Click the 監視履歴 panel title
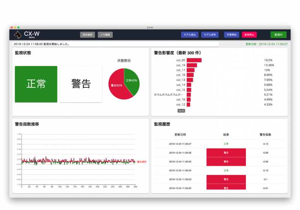Image resolution: width=300 pixels, height=210 pixels. tap(162, 124)
